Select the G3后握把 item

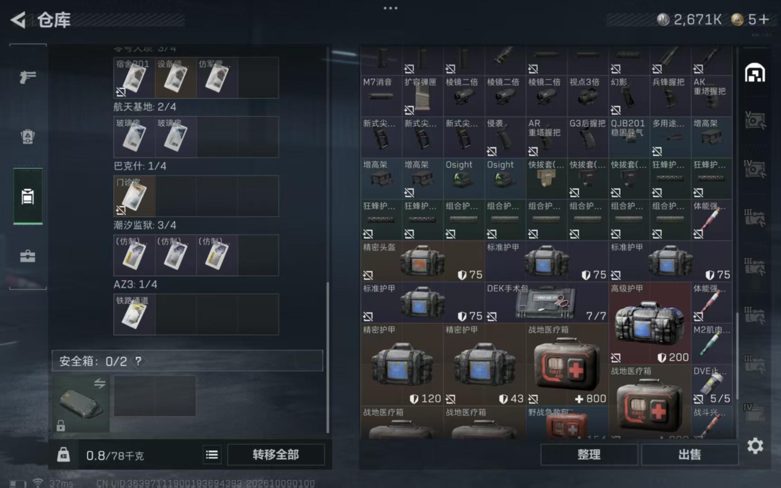(588, 137)
